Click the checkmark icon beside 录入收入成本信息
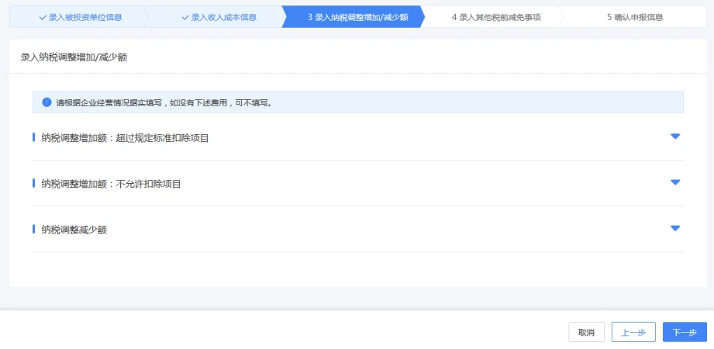714x349 pixels. coord(185,18)
